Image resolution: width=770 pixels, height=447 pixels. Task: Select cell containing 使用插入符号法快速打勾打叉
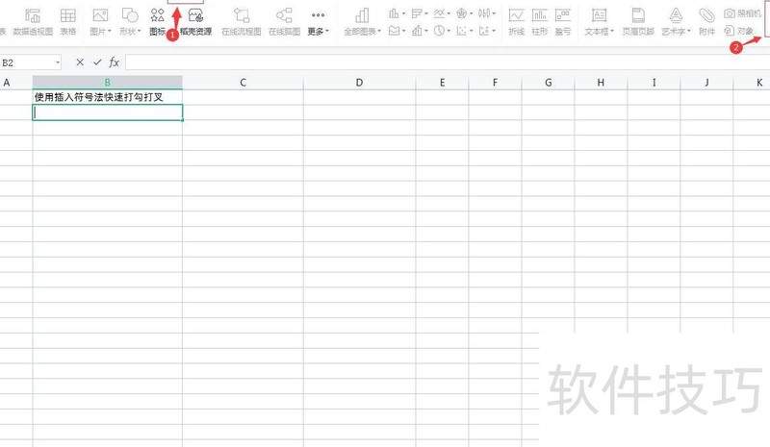pos(107,97)
